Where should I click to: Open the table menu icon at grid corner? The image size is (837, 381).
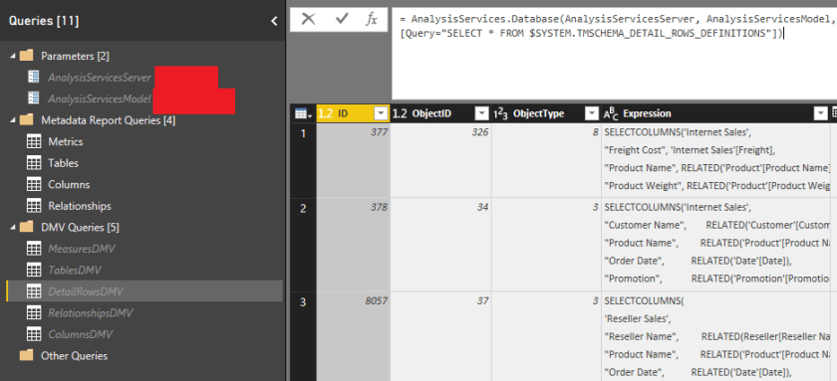(303, 113)
